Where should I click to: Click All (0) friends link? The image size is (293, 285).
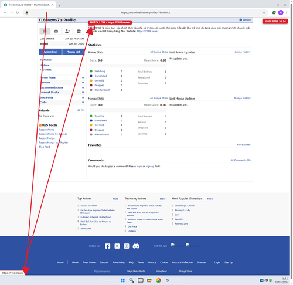[x=81, y=110]
